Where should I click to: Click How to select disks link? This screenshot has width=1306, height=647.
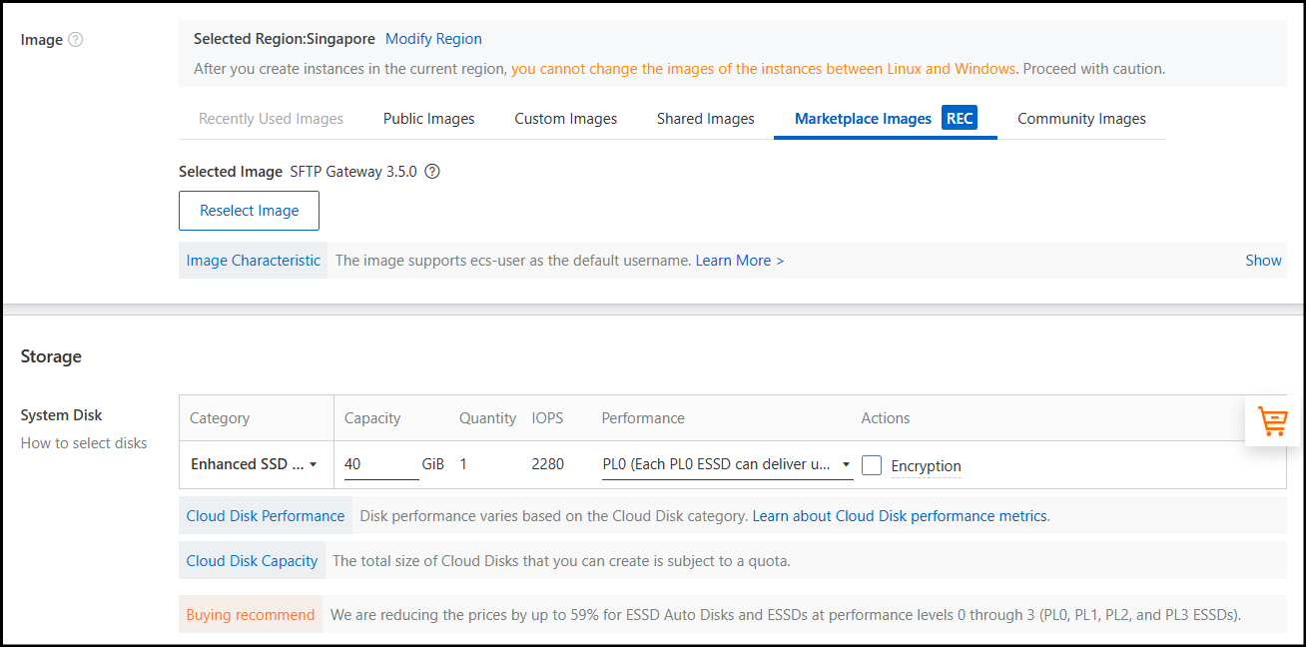coord(84,443)
